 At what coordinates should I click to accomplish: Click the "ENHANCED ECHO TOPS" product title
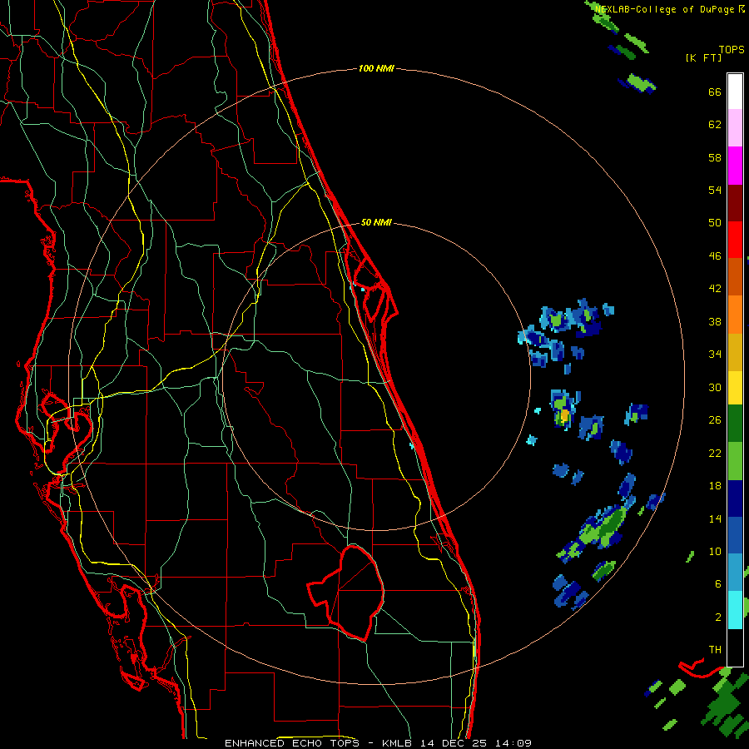[292, 743]
